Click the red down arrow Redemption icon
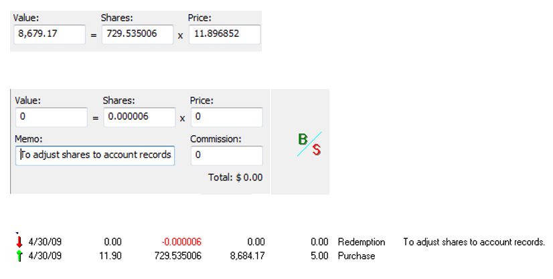The width and height of the screenshot is (553, 279). (x=19, y=242)
